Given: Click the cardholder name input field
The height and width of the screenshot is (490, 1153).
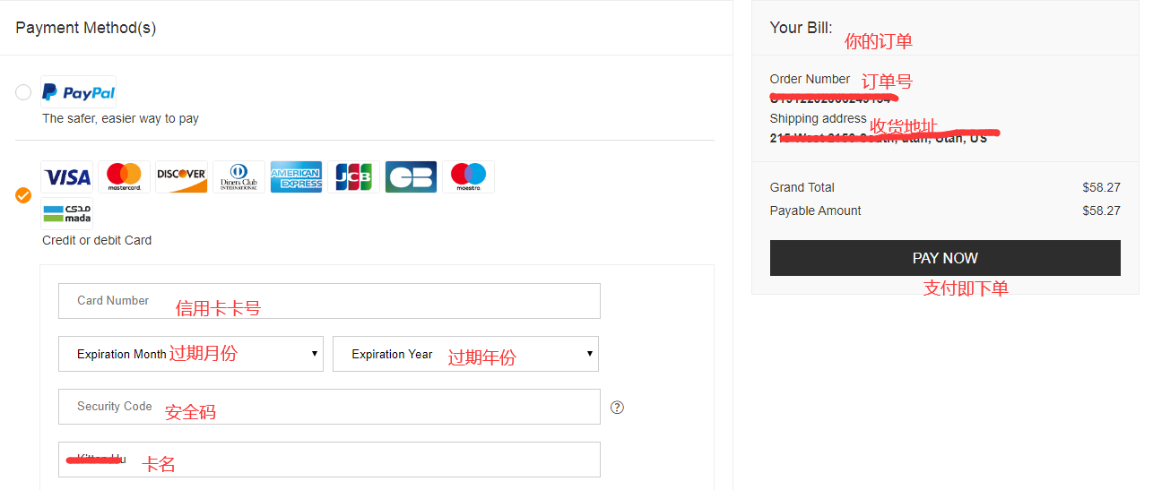Looking at the screenshot, I should 329,460.
